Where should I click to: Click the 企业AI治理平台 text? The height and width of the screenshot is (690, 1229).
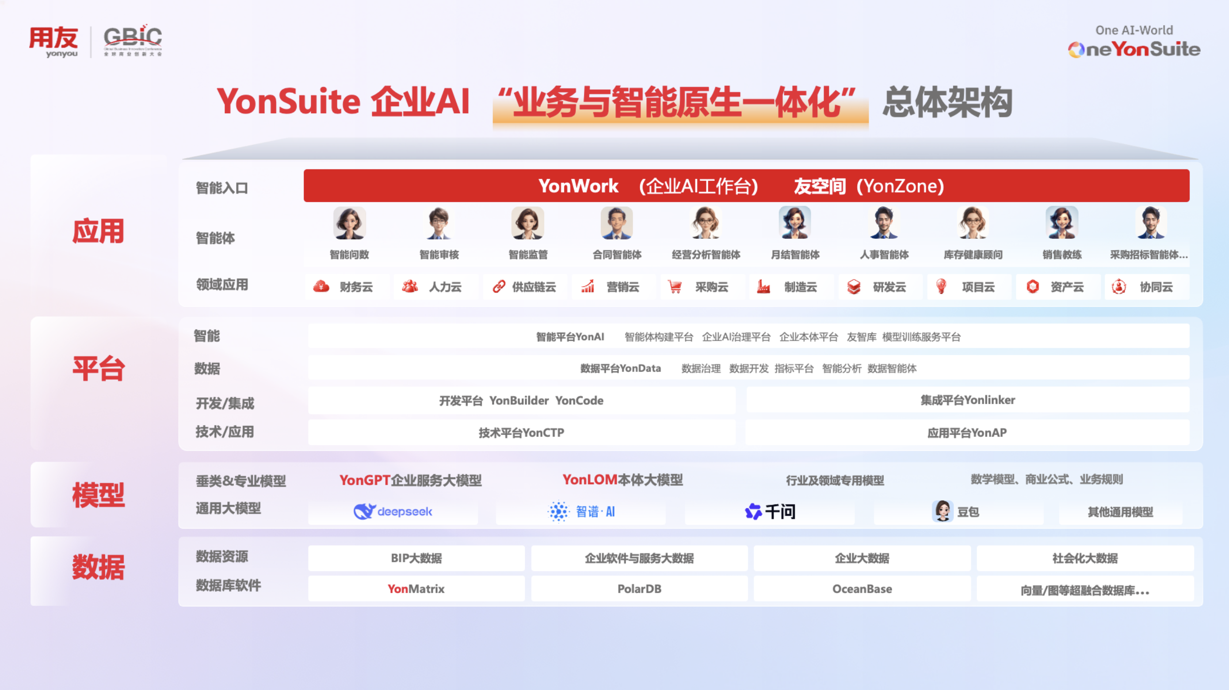pos(736,337)
